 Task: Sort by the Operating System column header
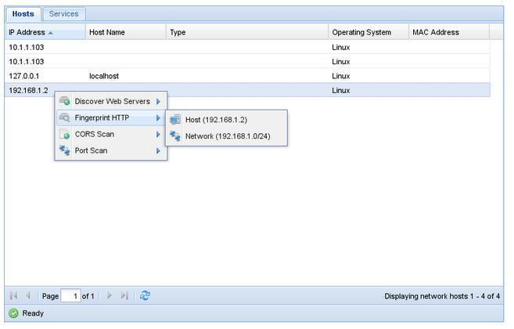click(361, 32)
